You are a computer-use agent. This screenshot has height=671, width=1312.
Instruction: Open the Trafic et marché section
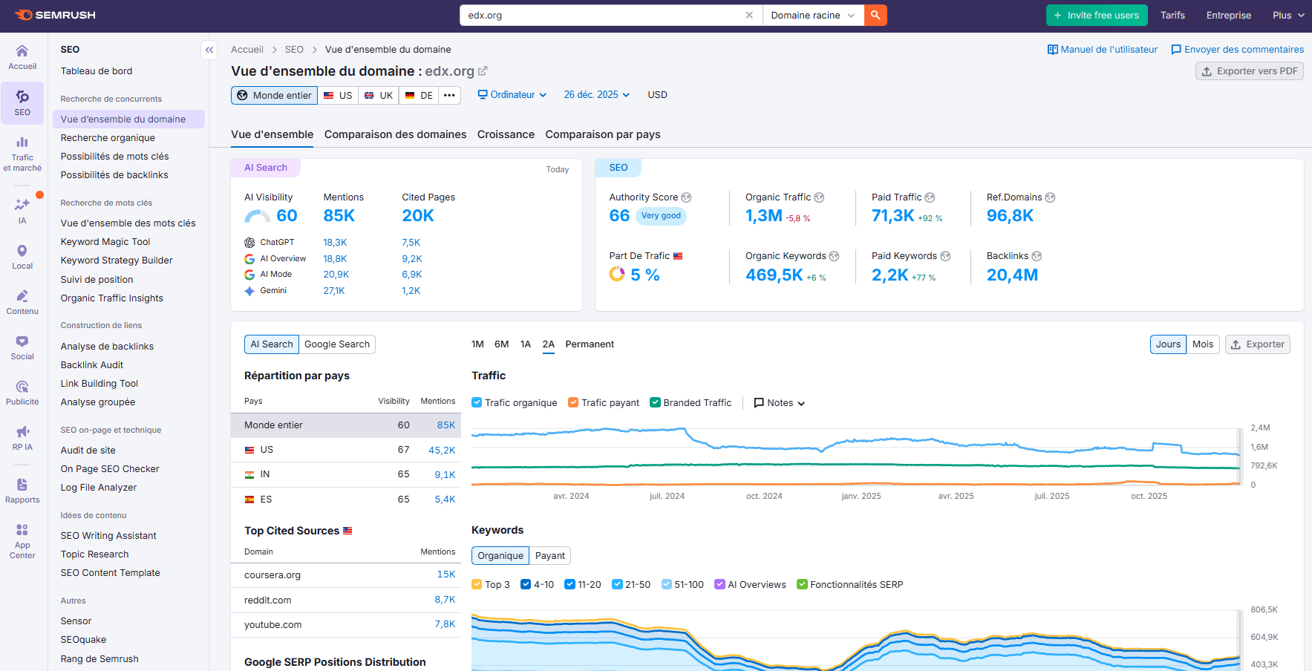tap(22, 154)
